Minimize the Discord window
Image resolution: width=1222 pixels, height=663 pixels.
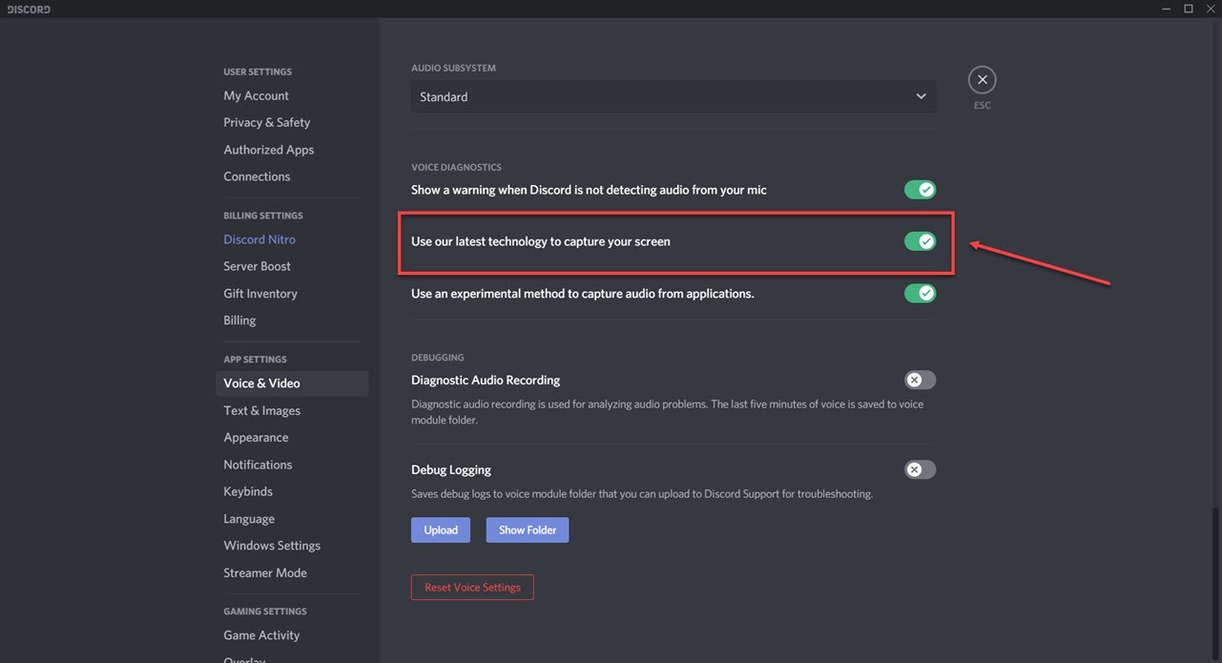coord(1166,9)
